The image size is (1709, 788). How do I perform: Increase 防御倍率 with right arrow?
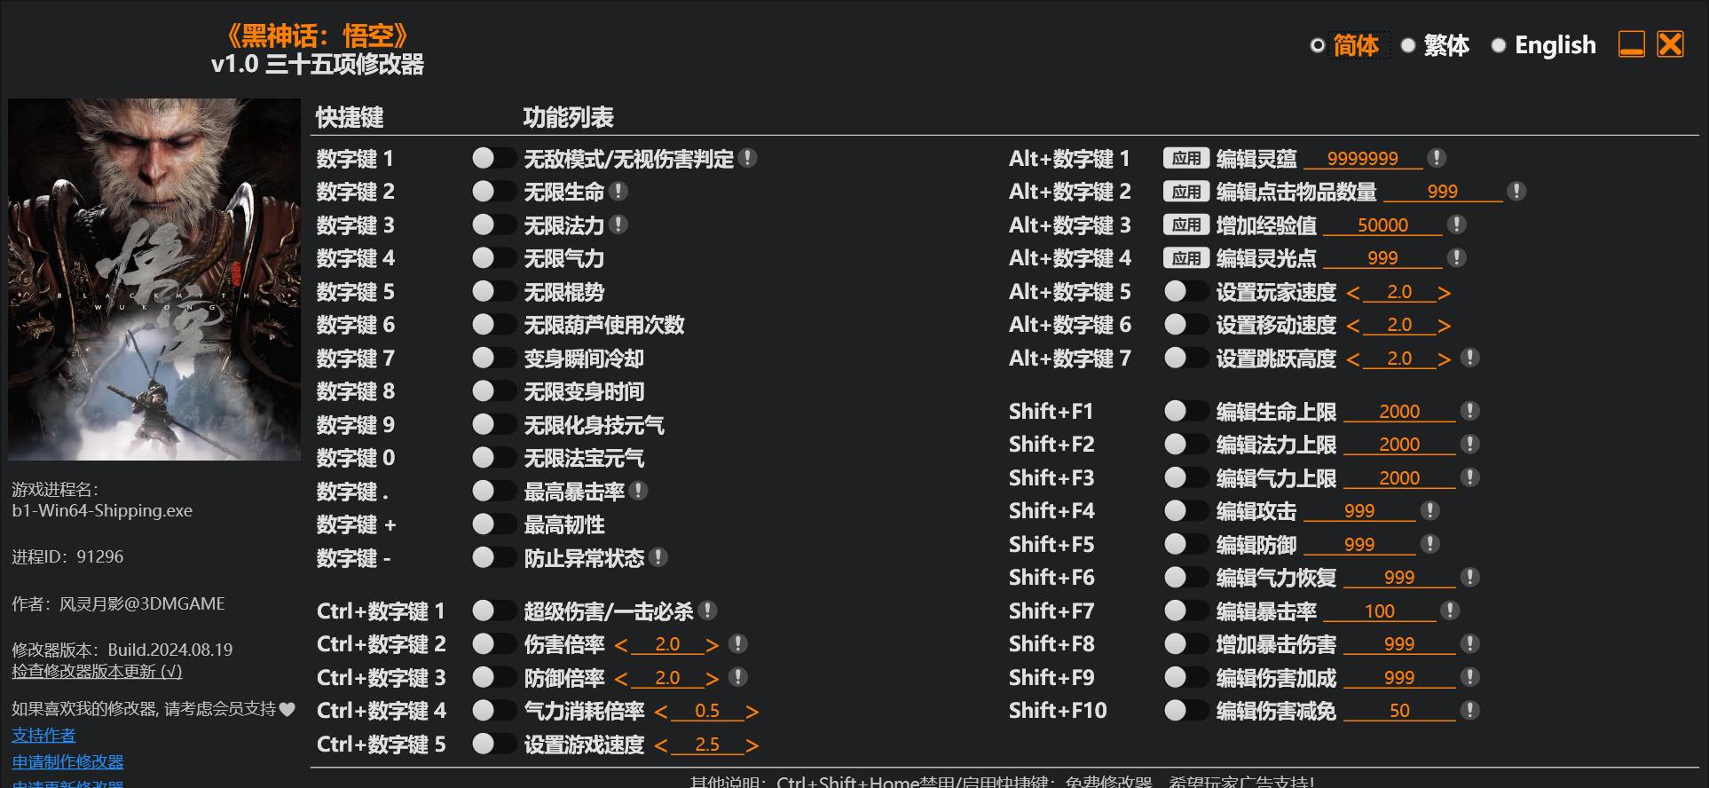712,679
